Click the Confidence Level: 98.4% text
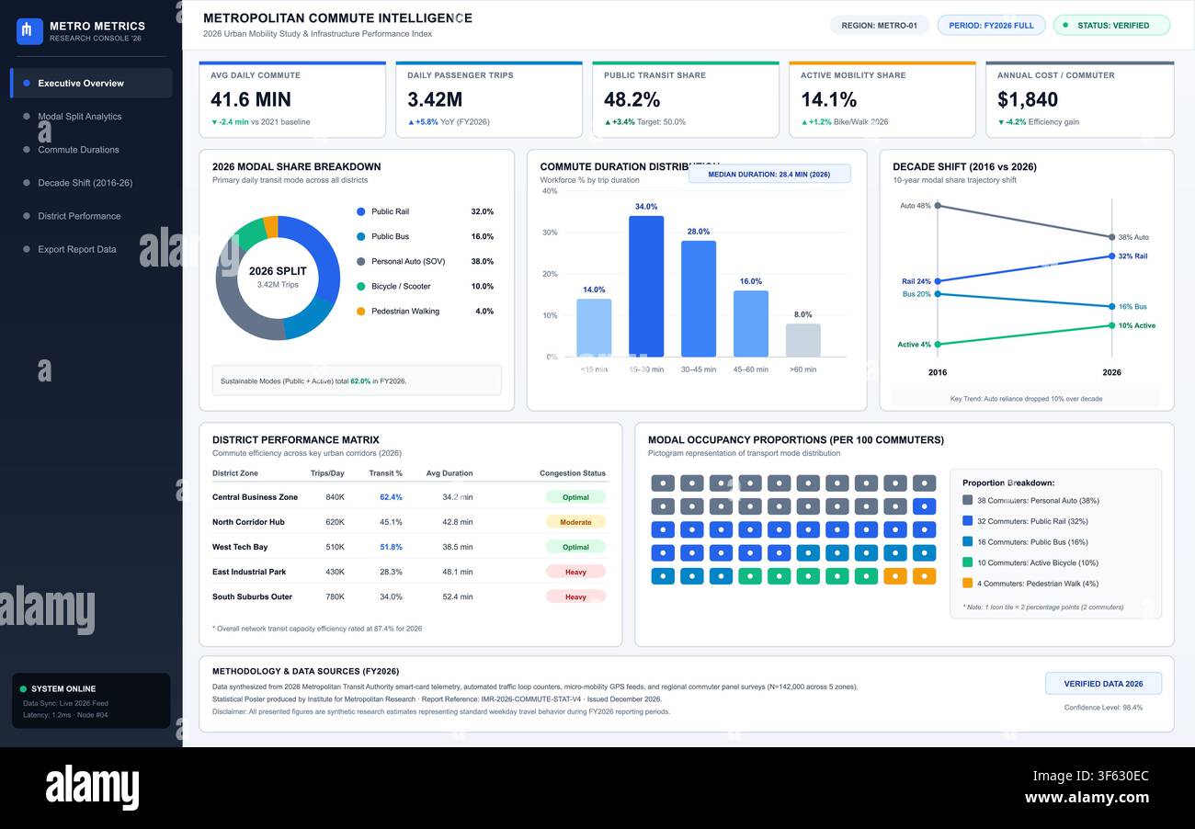 click(1103, 708)
